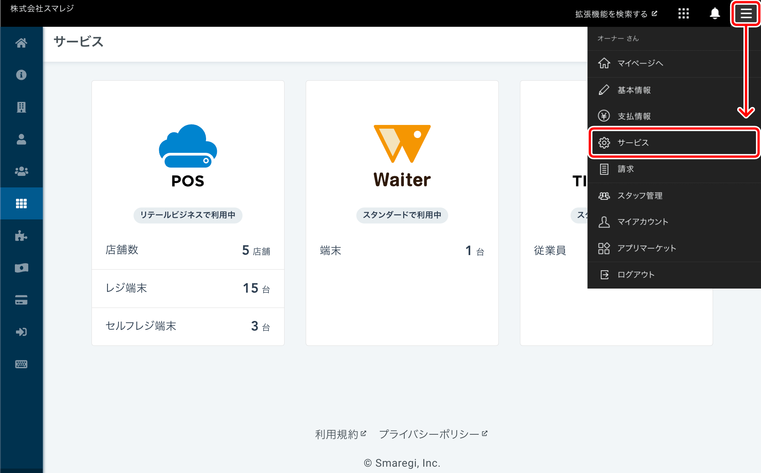The image size is (761, 473).
Task: Select 基本情報 menu item
Action: click(x=674, y=90)
